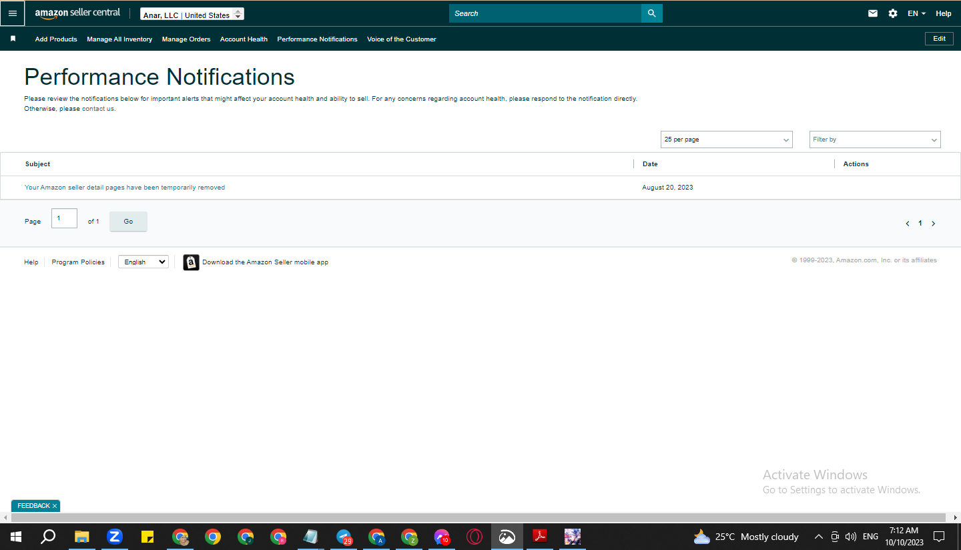Click the footer Help link
This screenshot has height=550, width=961.
[31, 262]
